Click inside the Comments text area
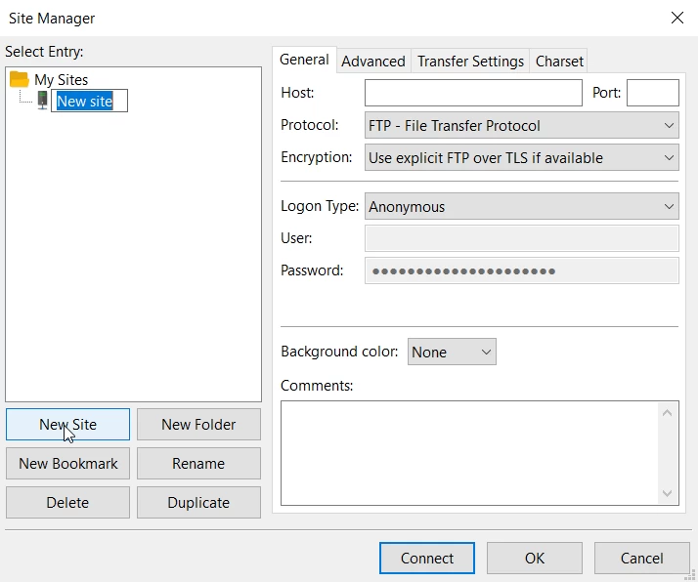This screenshot has width=698, height=582. coord(469,451)
